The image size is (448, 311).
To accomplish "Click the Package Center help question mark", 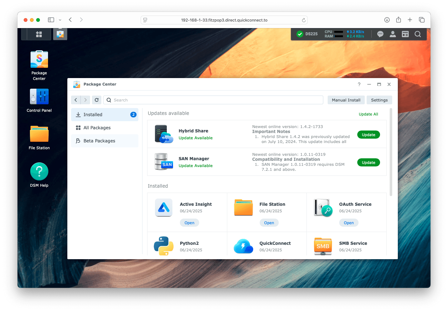I will [359, 84].
